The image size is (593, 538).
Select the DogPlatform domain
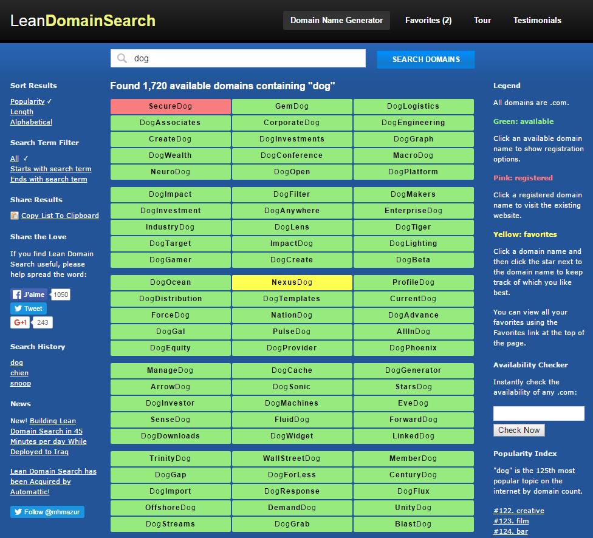(x=413, y=172)
